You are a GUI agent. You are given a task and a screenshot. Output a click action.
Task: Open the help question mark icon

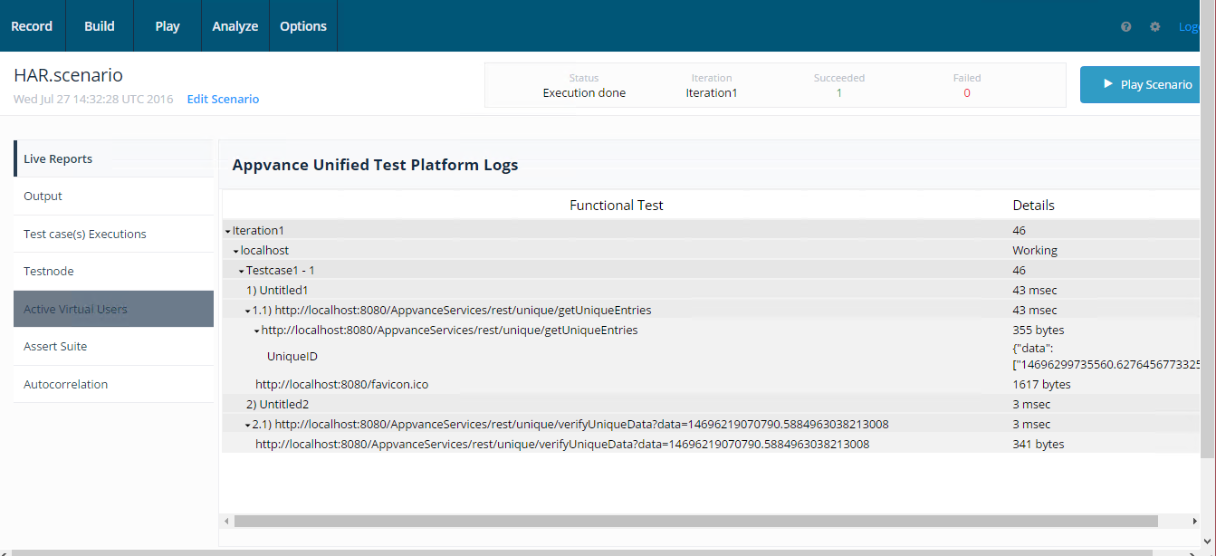coord(1125,26)
